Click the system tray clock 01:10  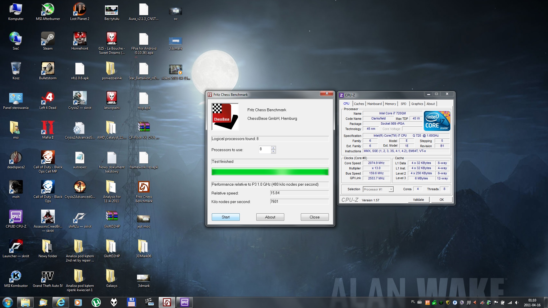click(532, 300)
